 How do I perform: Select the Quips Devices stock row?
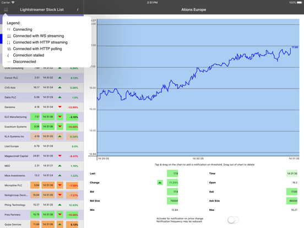pos(42,224)
